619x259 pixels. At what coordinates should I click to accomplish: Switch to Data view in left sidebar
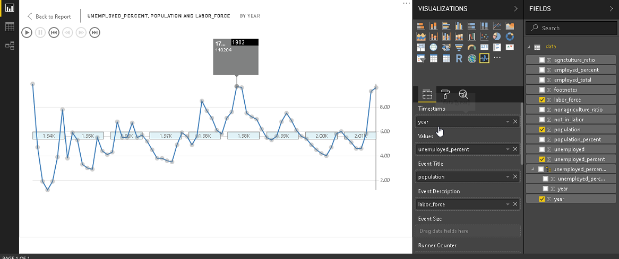pos(10,27)
